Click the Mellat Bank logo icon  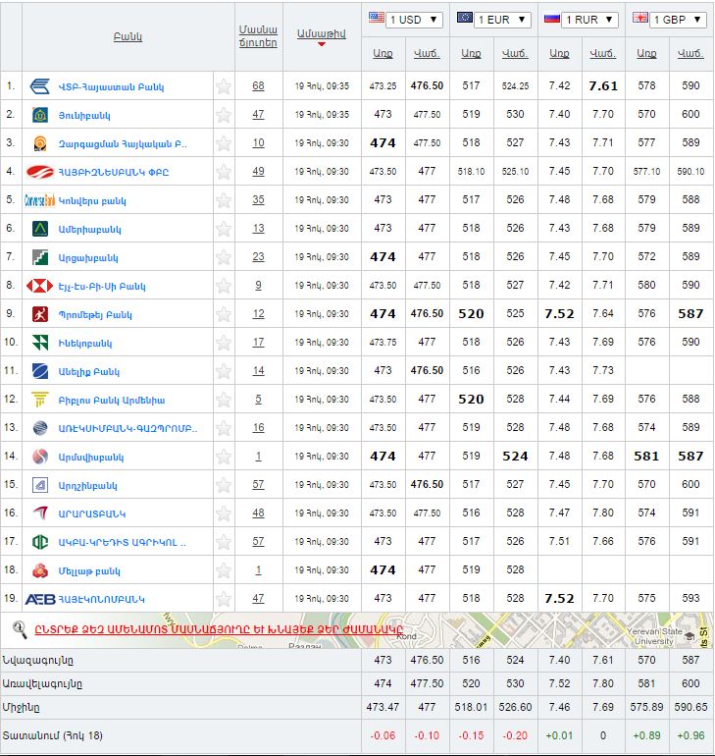click(40, 570)
